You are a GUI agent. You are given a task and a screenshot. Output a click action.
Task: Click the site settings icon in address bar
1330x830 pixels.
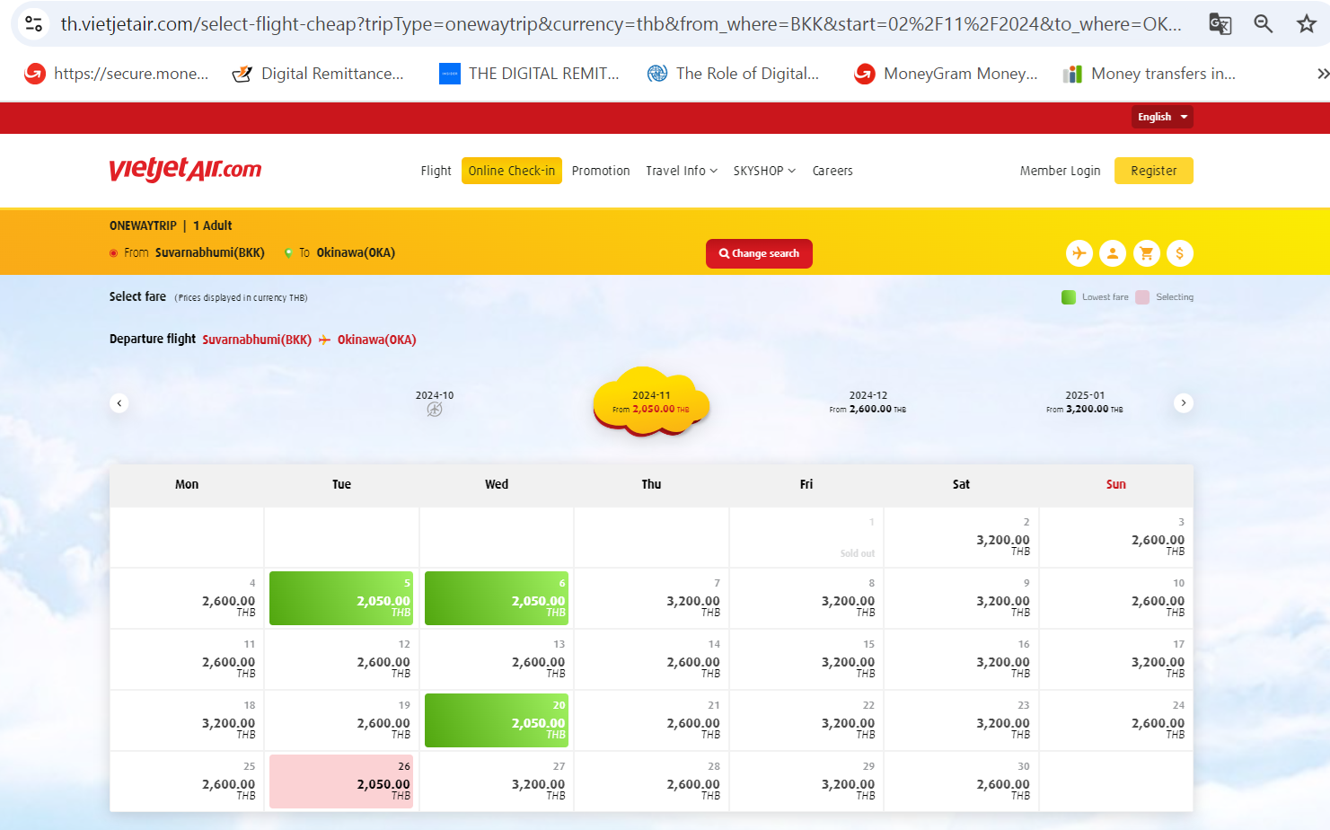pyautogui.click(x=34, y=24)
